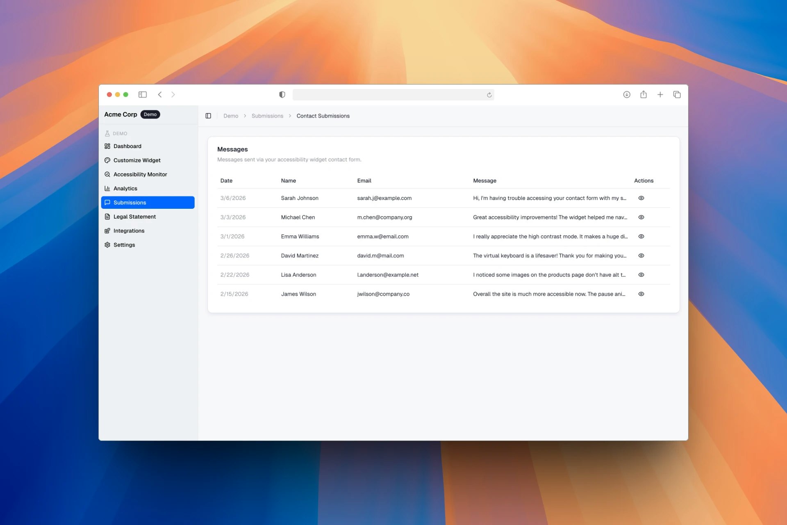787x525 pixels.
Task: Show tab overview icon
Action: tap(677, 95)
